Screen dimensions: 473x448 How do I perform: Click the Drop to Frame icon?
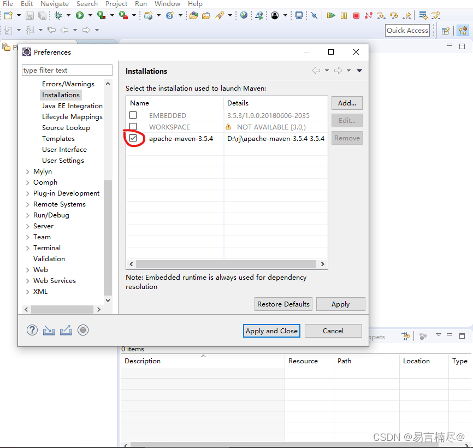[423, 15]
